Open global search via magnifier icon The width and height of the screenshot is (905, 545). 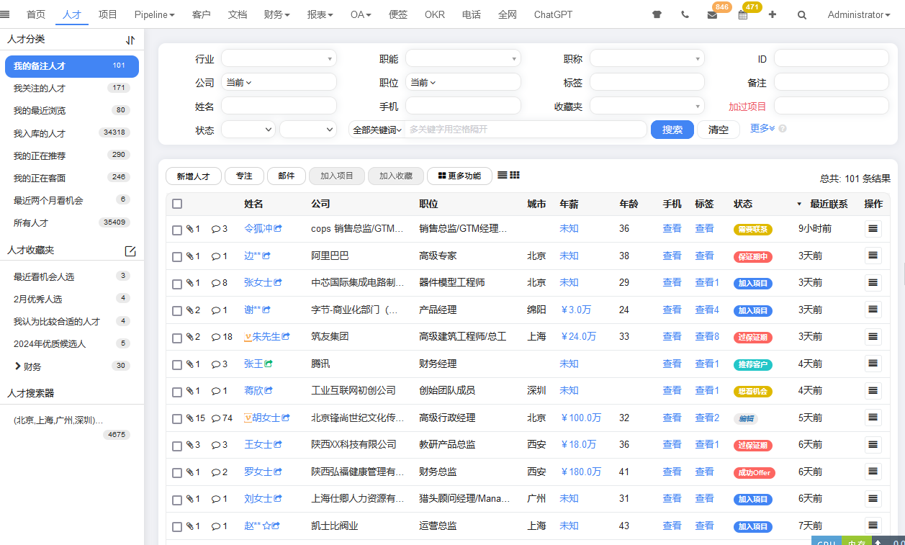(x=801, y=14)
